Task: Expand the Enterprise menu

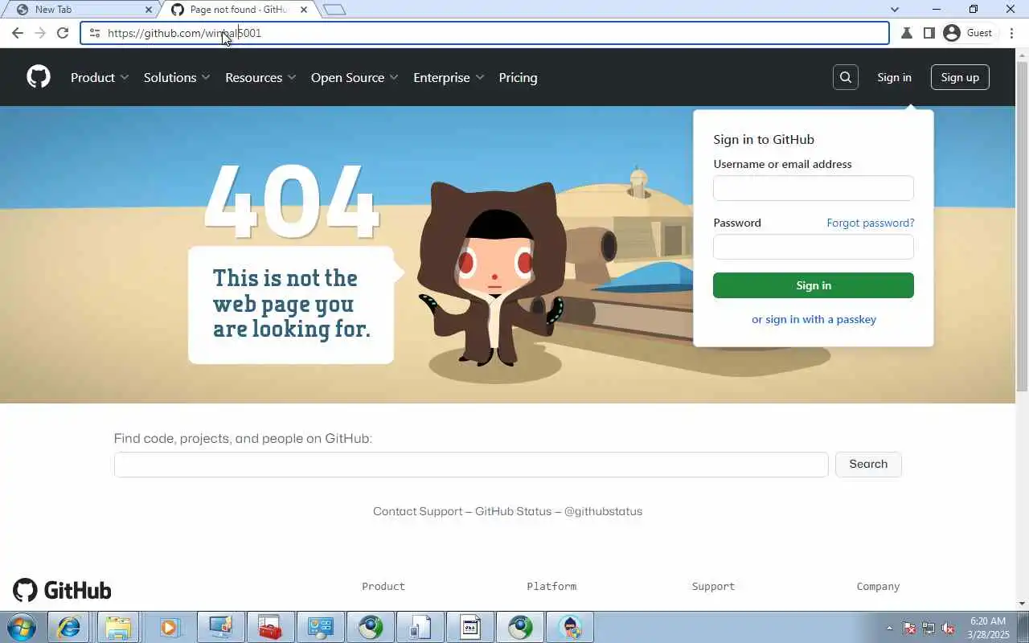Action: tap(449, 77)
